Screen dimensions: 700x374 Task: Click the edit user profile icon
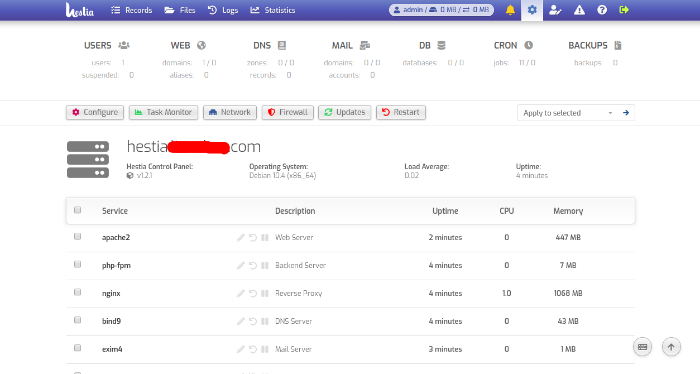555,10
